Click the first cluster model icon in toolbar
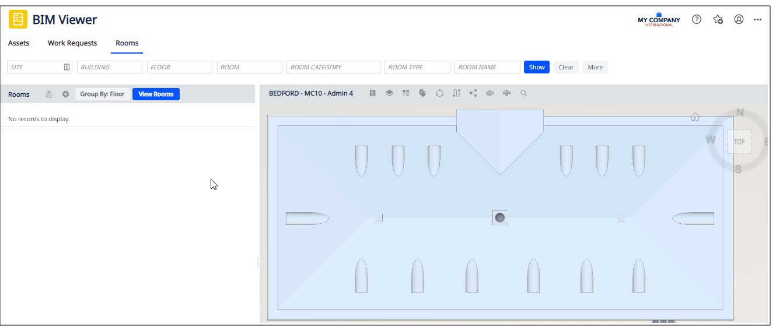The image size is (776, 331). pyautogui.click(x=490, y=93)
